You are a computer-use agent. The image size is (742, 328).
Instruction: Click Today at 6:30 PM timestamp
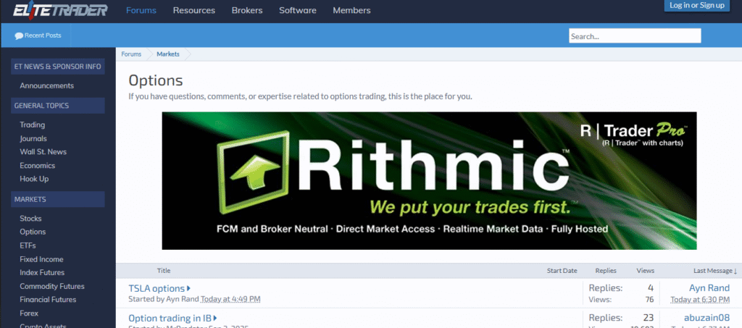tap(700, 300)
